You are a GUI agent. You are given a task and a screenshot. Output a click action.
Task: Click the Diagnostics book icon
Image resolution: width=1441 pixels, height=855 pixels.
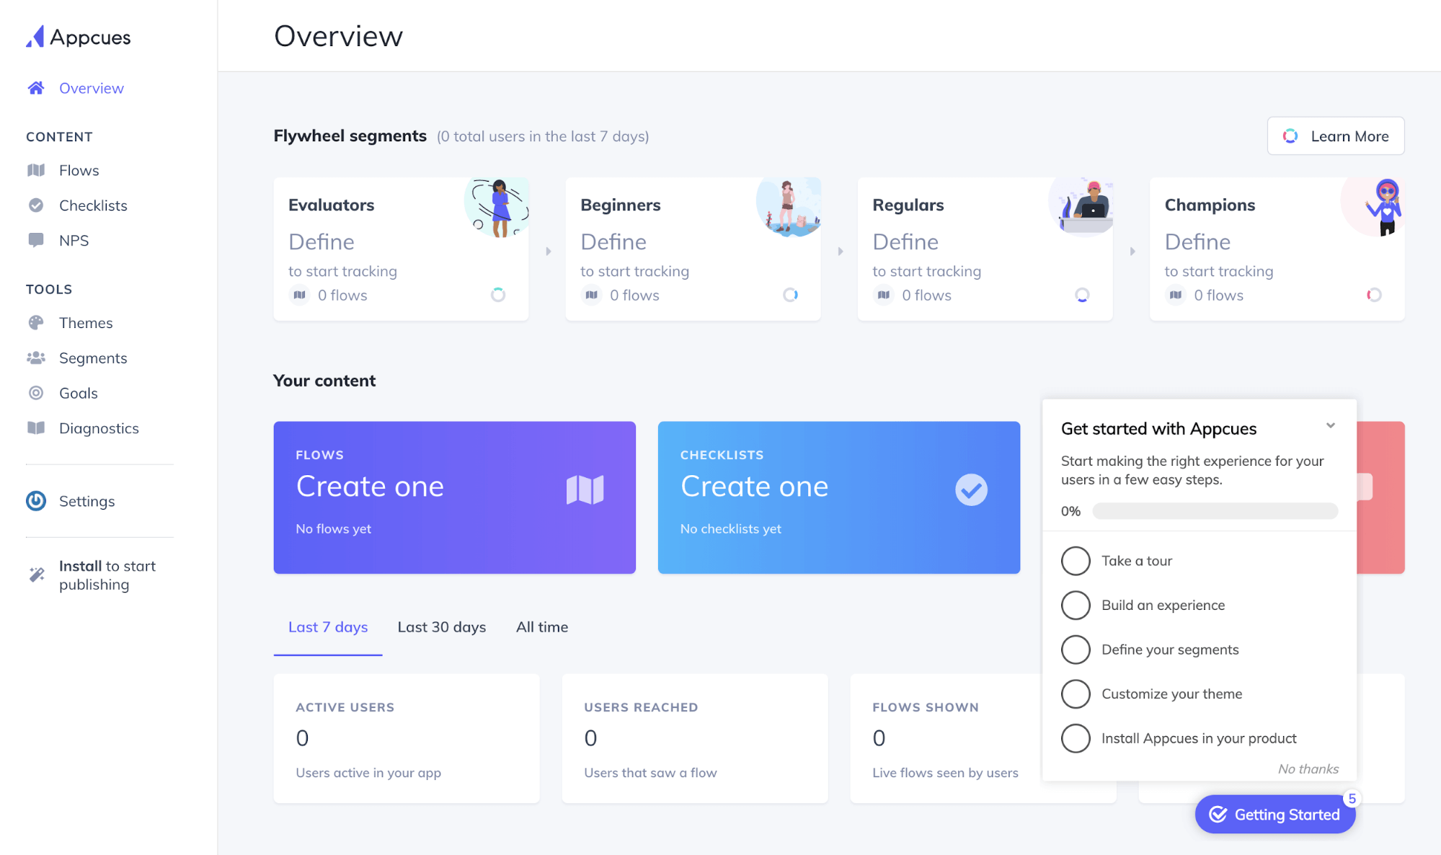coord(36,428)
